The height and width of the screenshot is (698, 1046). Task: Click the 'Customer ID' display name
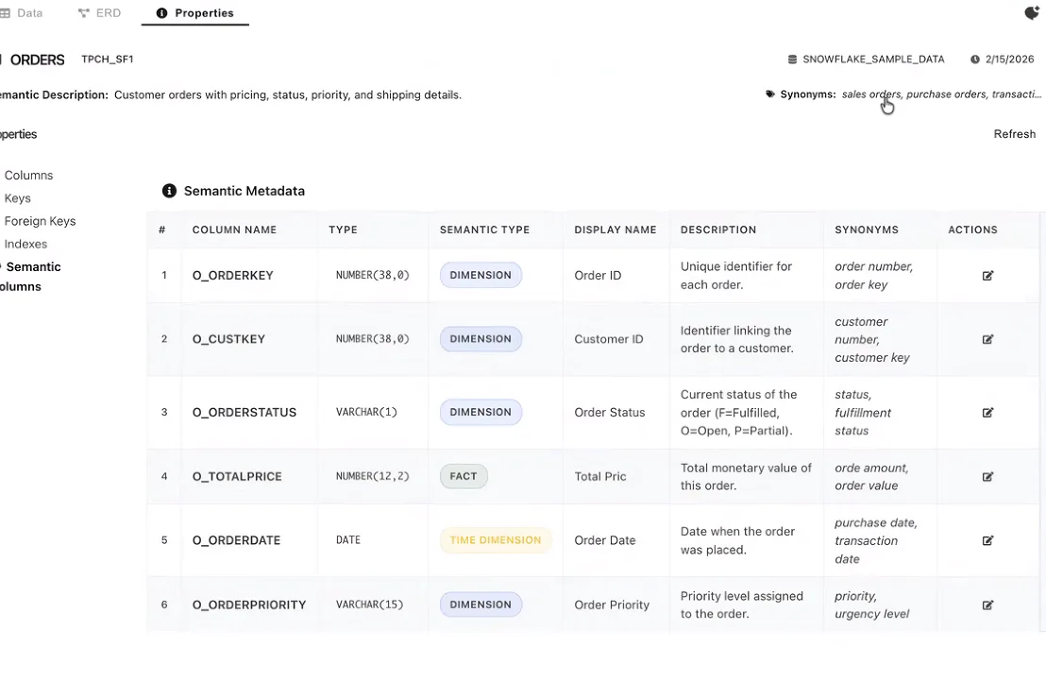[x=608, y=339]
